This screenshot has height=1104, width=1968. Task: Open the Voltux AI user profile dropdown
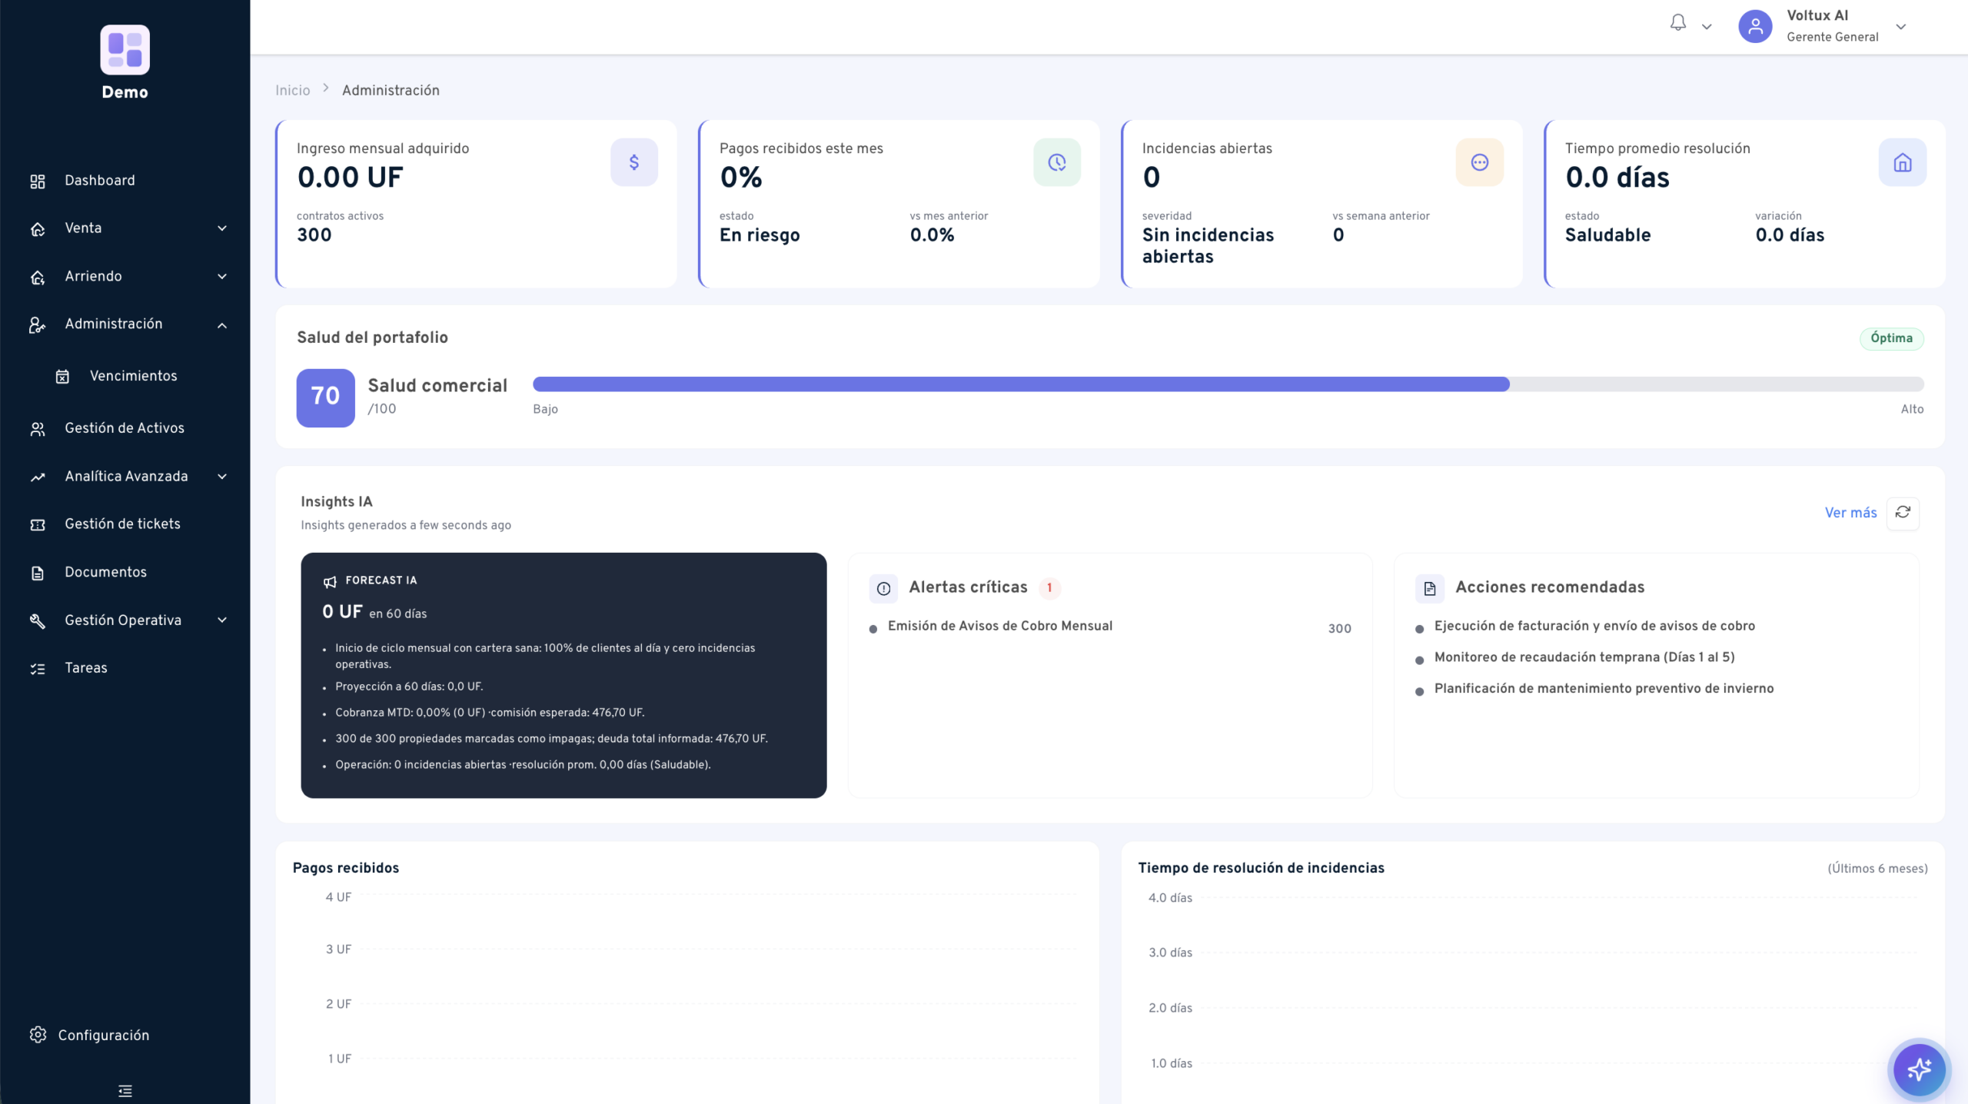1822,26
